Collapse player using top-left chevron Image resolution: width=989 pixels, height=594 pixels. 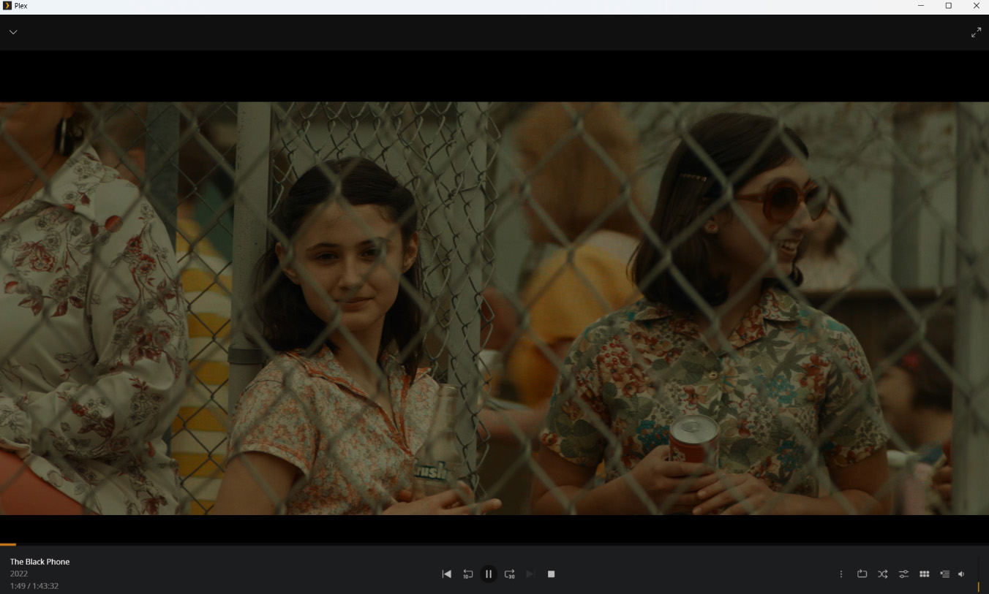(13, 32)
